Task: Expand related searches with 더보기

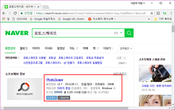Action: click(122, 63)
